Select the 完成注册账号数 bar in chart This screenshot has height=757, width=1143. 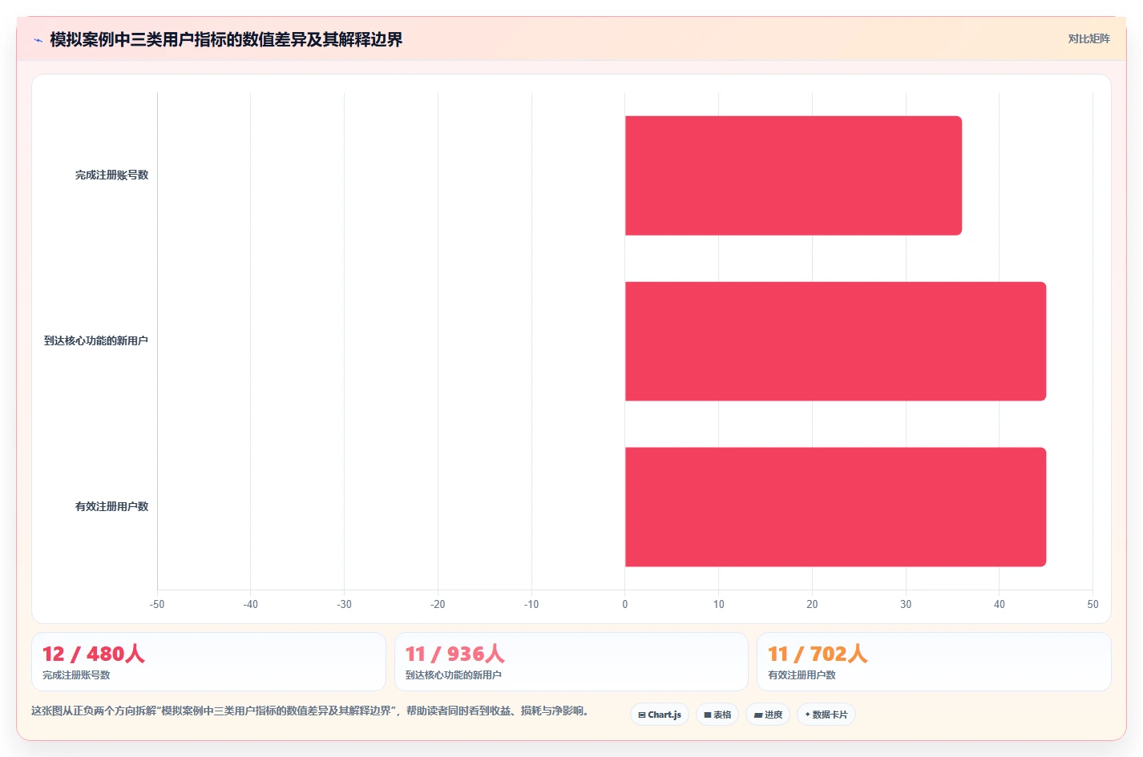coord(793,175)
